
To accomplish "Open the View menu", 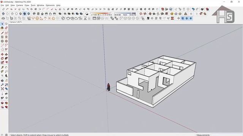I will coord(13,5).
